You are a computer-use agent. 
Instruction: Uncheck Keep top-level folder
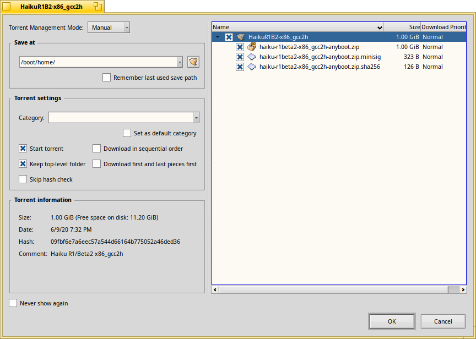tap(23, 164)
